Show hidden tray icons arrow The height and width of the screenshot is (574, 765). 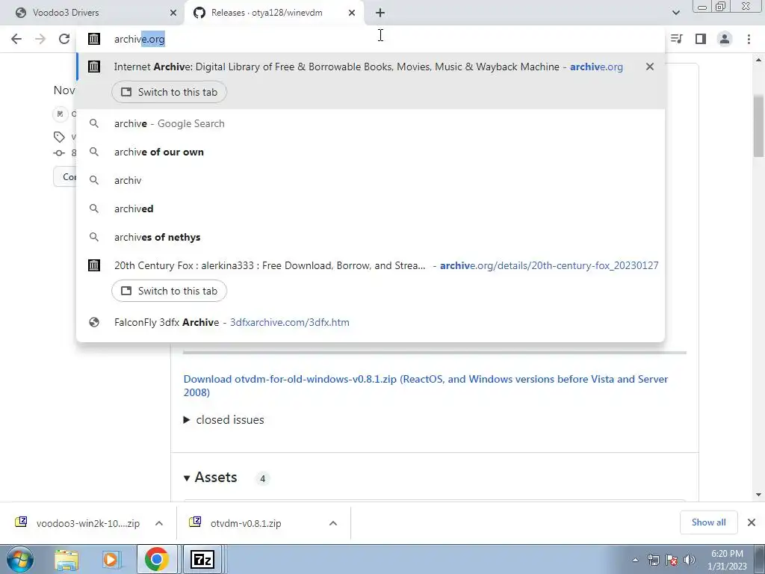click(635, 561)
